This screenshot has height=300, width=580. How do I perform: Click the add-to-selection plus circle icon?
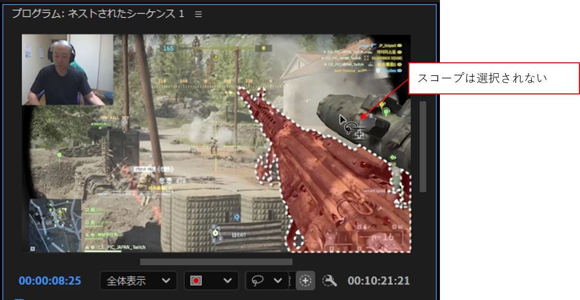click(305, 281)
